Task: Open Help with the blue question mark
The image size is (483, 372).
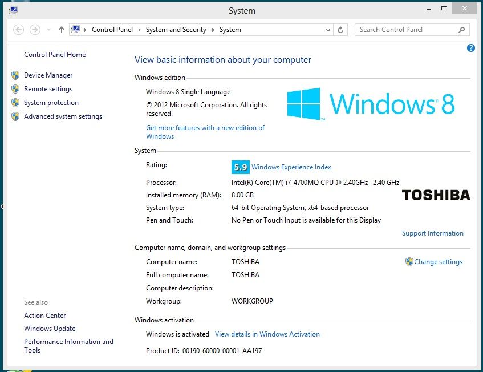Action: [x=470, y=48]
